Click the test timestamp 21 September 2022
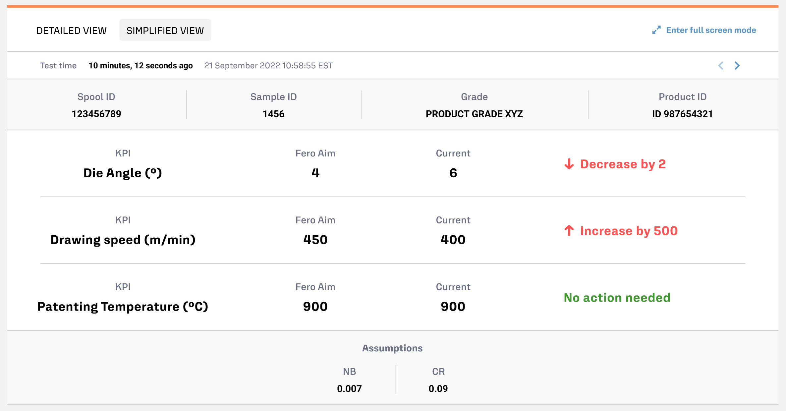Image resolution: width=786 pixels, height=411 pixels. point(268,66)
